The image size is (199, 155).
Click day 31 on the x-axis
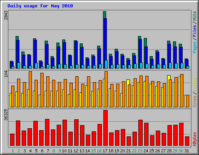[x=187, y=151]
